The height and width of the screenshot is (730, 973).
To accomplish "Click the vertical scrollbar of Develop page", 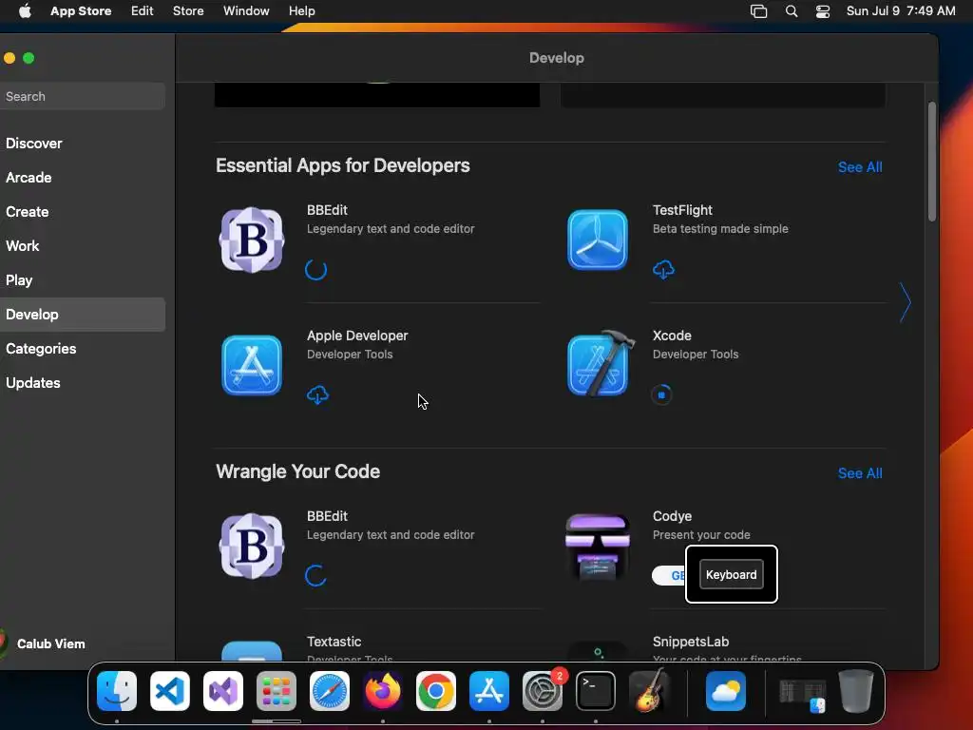I will point(931,162).
